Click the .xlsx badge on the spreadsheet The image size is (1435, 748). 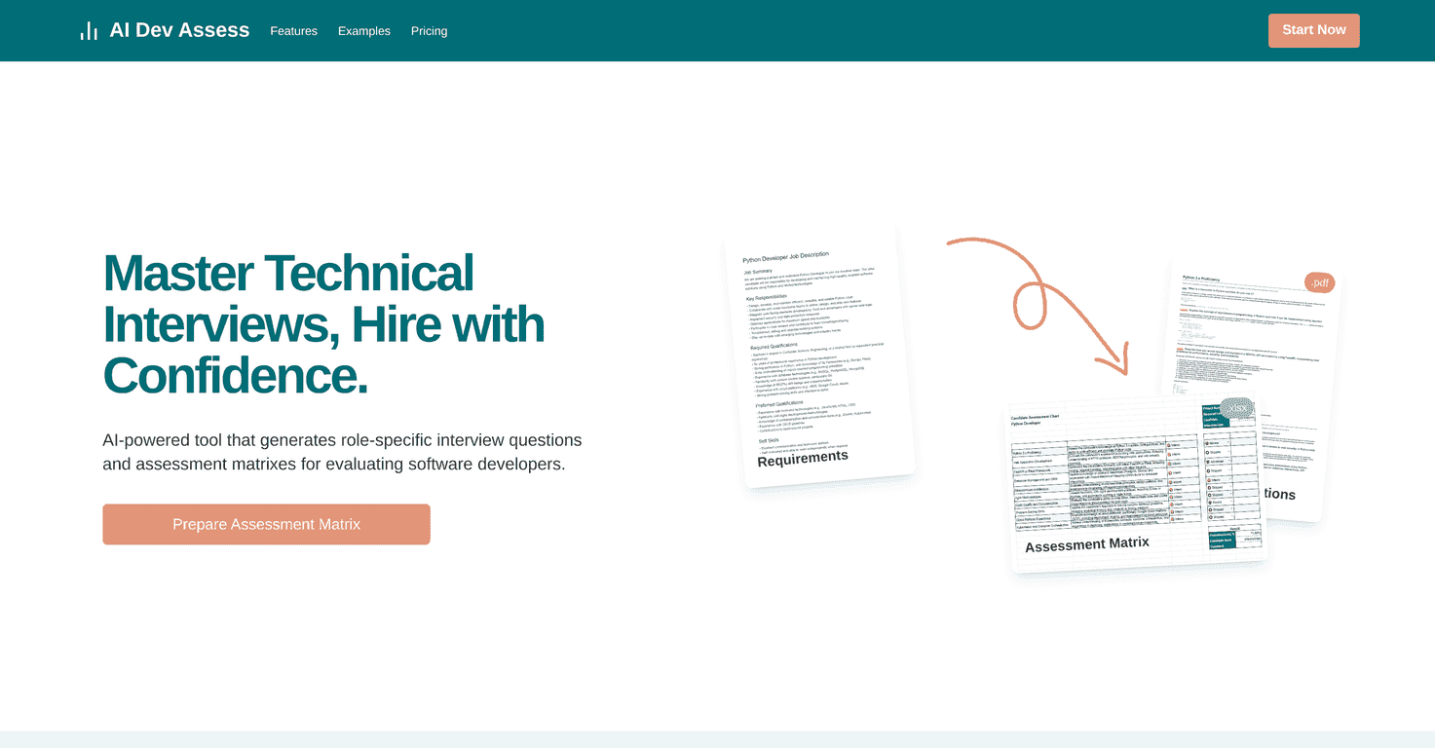click(x=1237, y=408)
